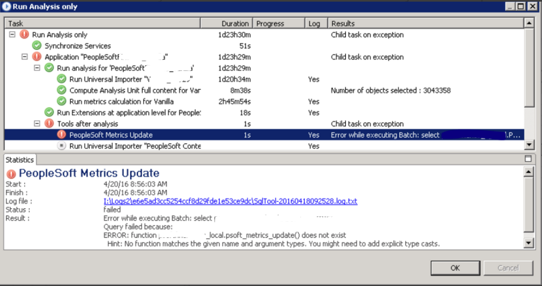Click task list scrollbar up arrow
The height and width of the screenshot is (286, 542).
529,23
